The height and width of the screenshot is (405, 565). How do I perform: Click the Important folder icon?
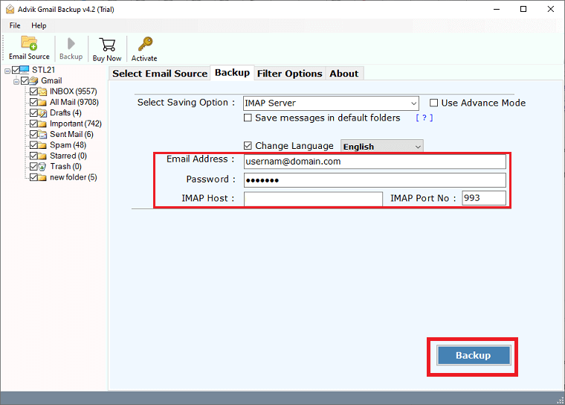tap(42, 124)
